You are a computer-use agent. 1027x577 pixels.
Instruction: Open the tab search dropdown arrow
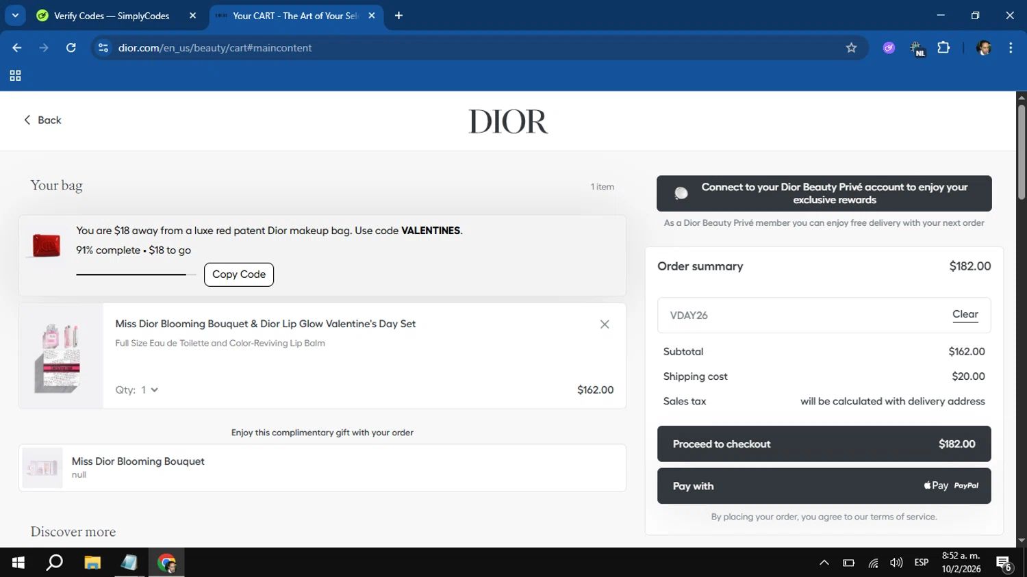click(15, 15)
